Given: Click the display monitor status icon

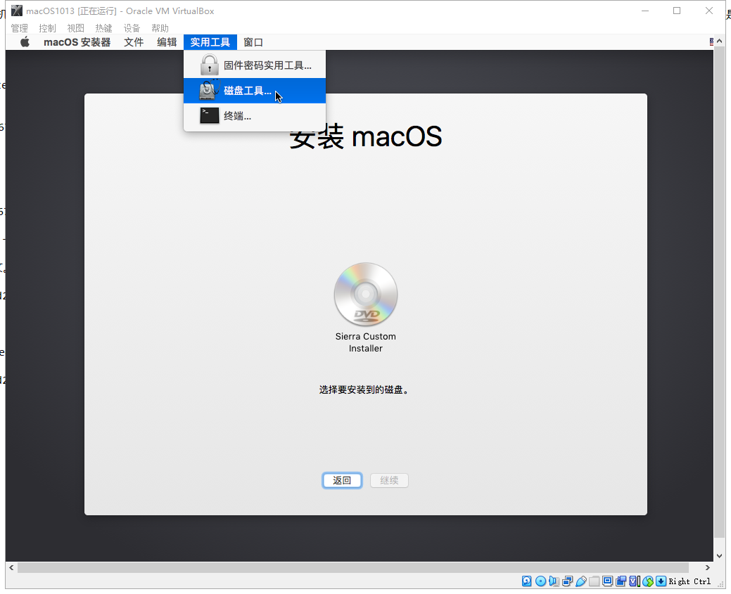Looking at the screenshot, I should click(x=607, y=581).
